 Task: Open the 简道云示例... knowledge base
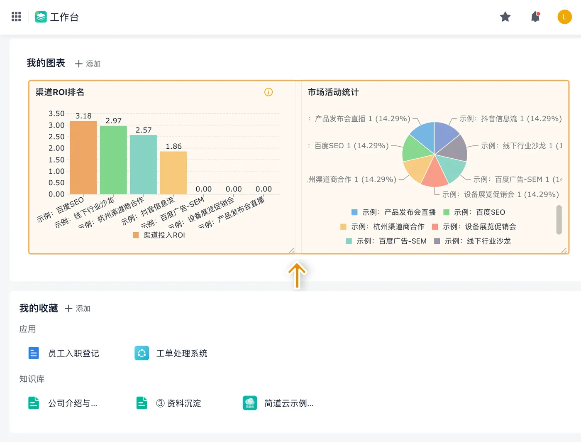coord(250,403)
